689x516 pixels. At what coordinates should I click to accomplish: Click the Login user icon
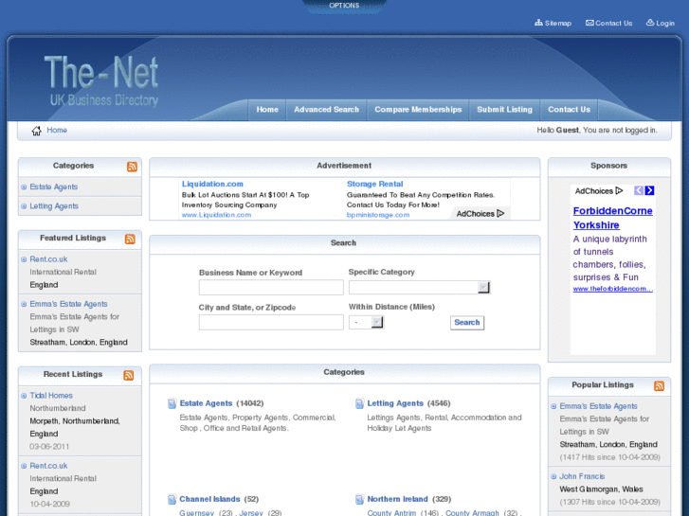click(650, 23)
